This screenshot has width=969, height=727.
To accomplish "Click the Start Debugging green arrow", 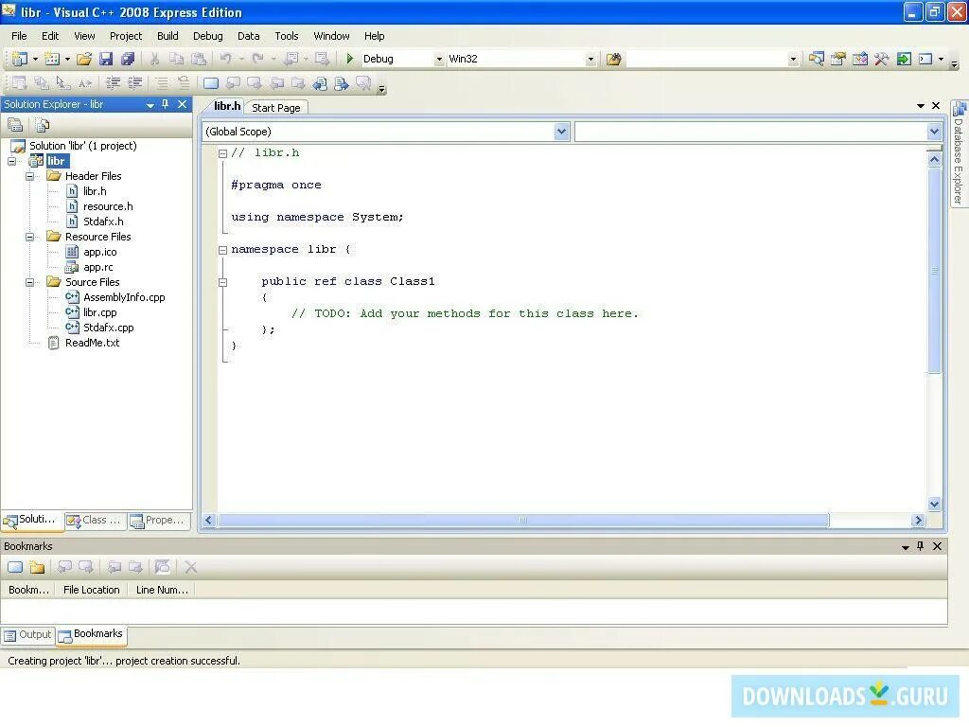I will pos(350,59).
